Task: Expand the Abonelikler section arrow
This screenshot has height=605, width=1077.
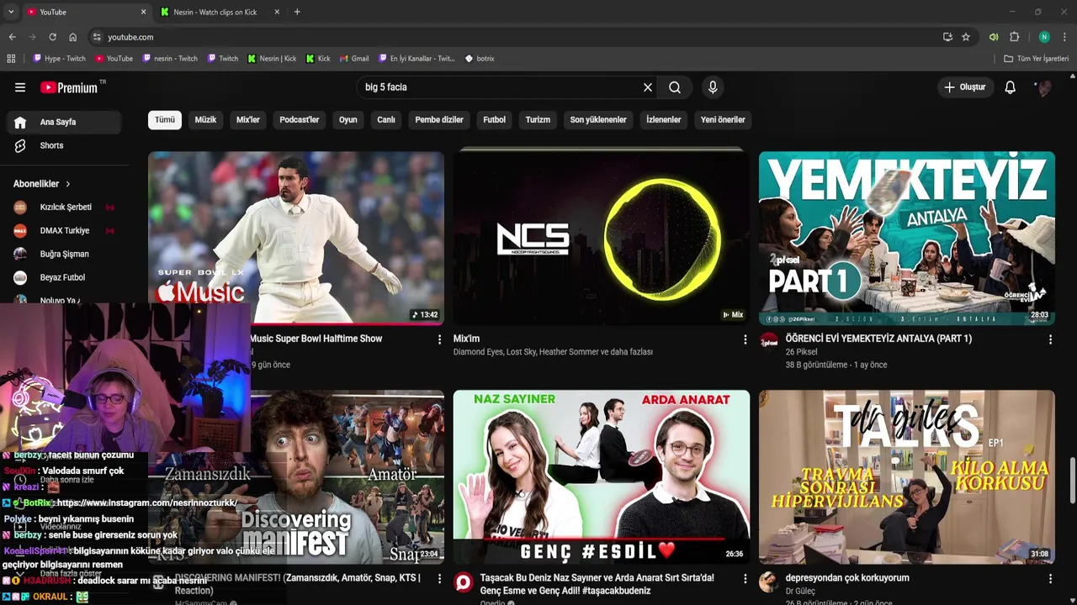Action: click(68, 184)
